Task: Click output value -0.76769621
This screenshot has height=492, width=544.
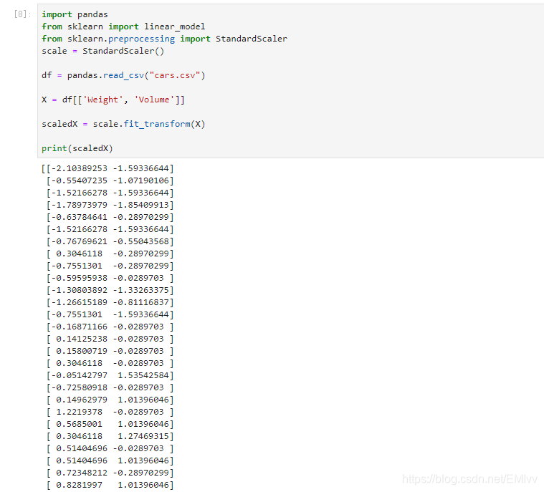Action: 79,241
